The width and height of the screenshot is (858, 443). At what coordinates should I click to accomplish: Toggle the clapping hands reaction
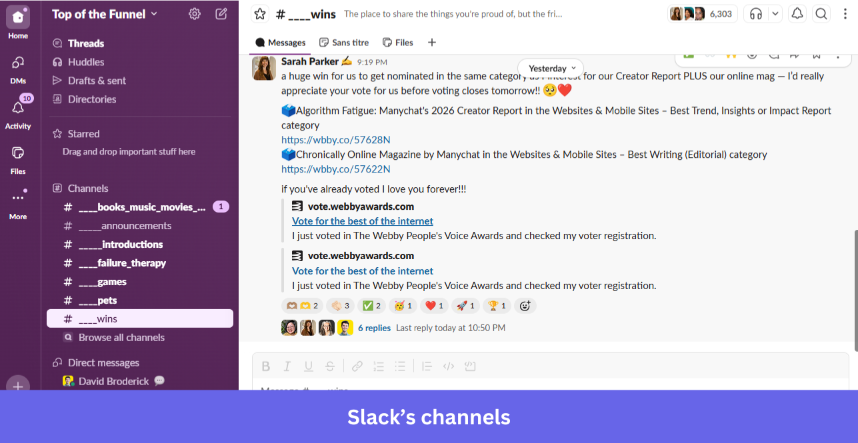[x=340, y=306]
